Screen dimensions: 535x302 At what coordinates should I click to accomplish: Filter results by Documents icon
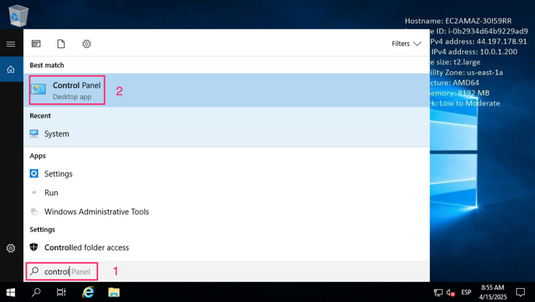61,44
